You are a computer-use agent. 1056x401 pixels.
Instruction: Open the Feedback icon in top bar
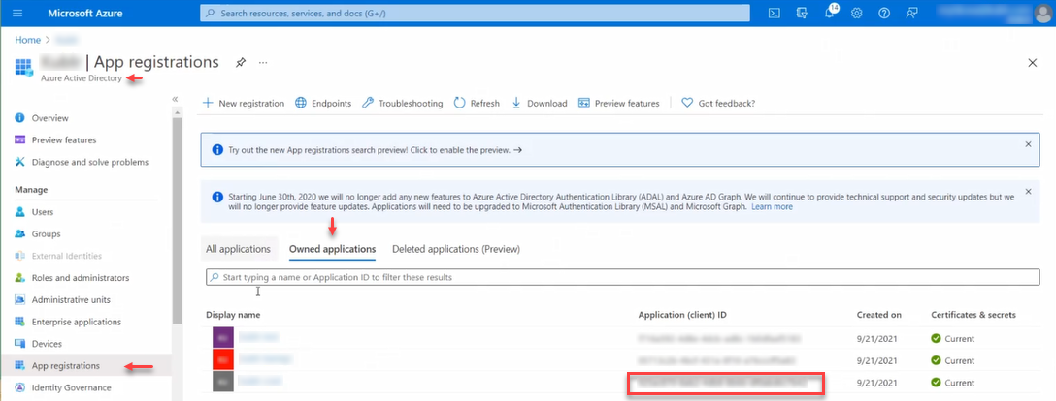pyautogui.click(x=912, y=13)
